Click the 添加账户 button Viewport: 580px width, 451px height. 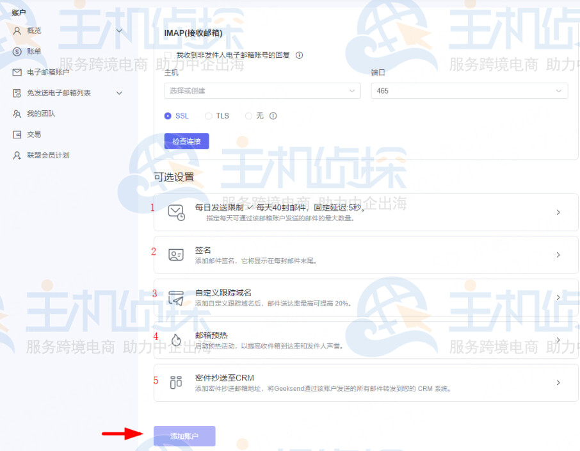(184, 436)
